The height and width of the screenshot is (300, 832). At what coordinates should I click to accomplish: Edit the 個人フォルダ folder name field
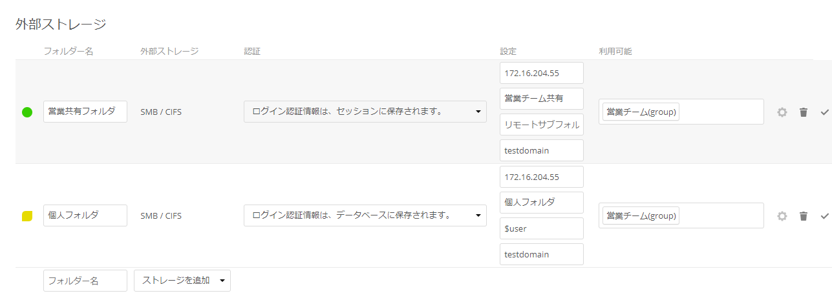pos(85,215)
